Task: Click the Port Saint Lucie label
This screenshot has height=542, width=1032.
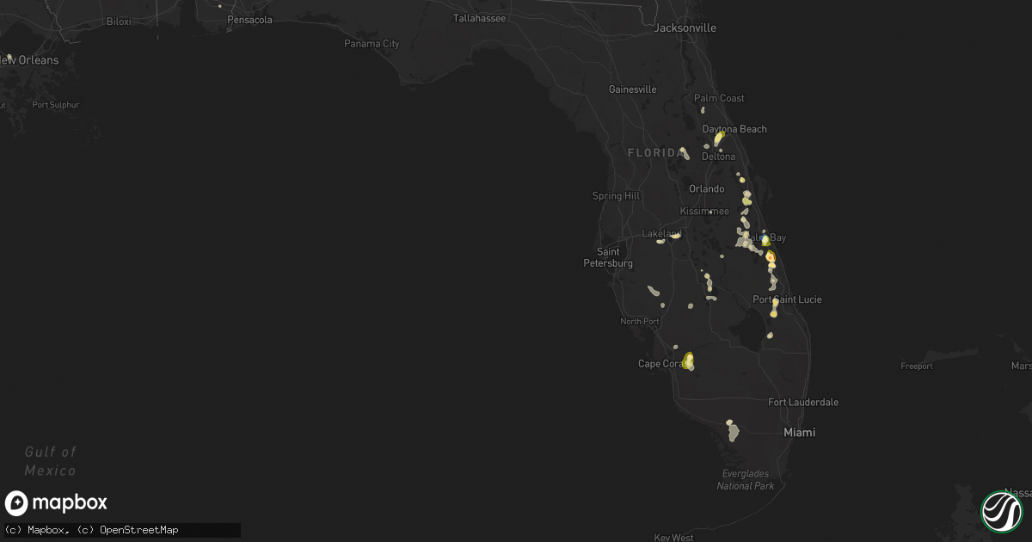Action: [787, 299]
